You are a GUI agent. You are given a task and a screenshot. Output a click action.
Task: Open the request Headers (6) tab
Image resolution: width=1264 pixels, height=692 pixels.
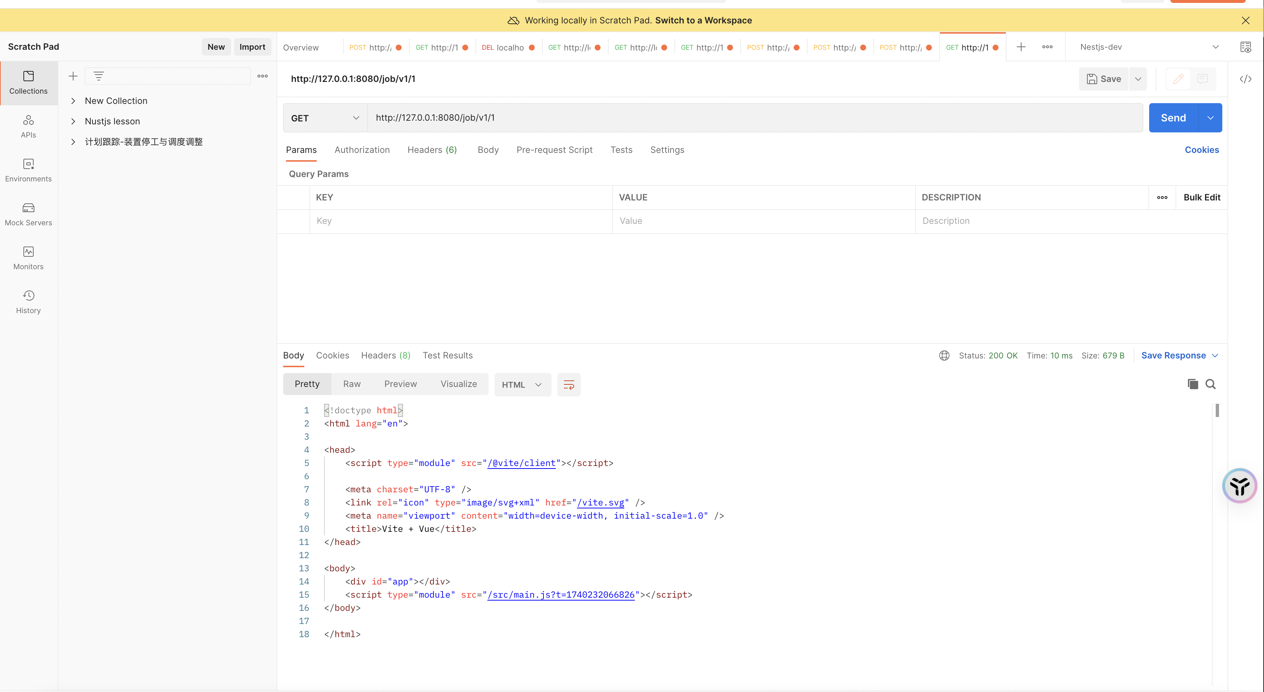pyautogui.click(x=432, y=150)
